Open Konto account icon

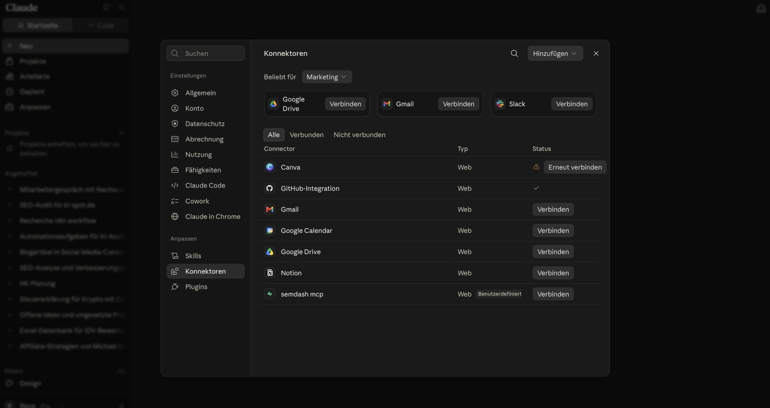click(175, 108)
